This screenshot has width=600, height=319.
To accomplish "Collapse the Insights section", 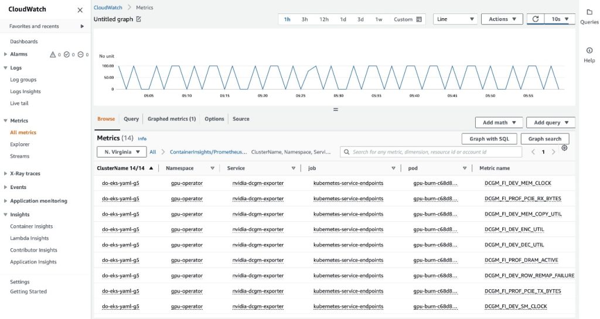I will (5, 215).
